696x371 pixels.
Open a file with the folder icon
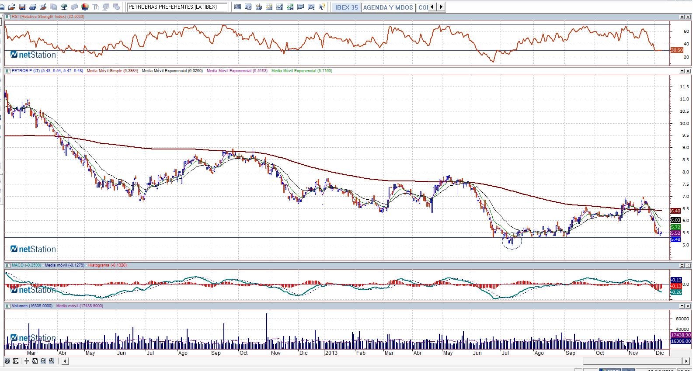pyautogui.click(x=12, y=7)
